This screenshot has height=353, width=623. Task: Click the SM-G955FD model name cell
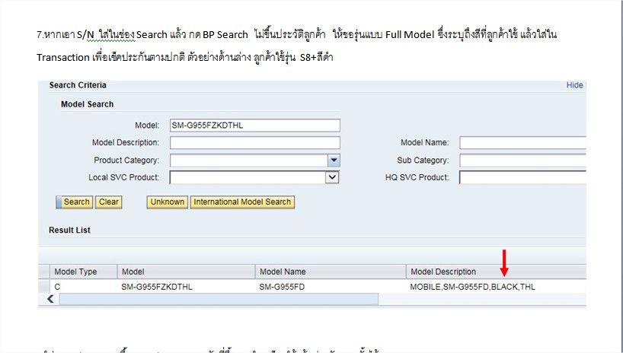(x=282, y=287)
